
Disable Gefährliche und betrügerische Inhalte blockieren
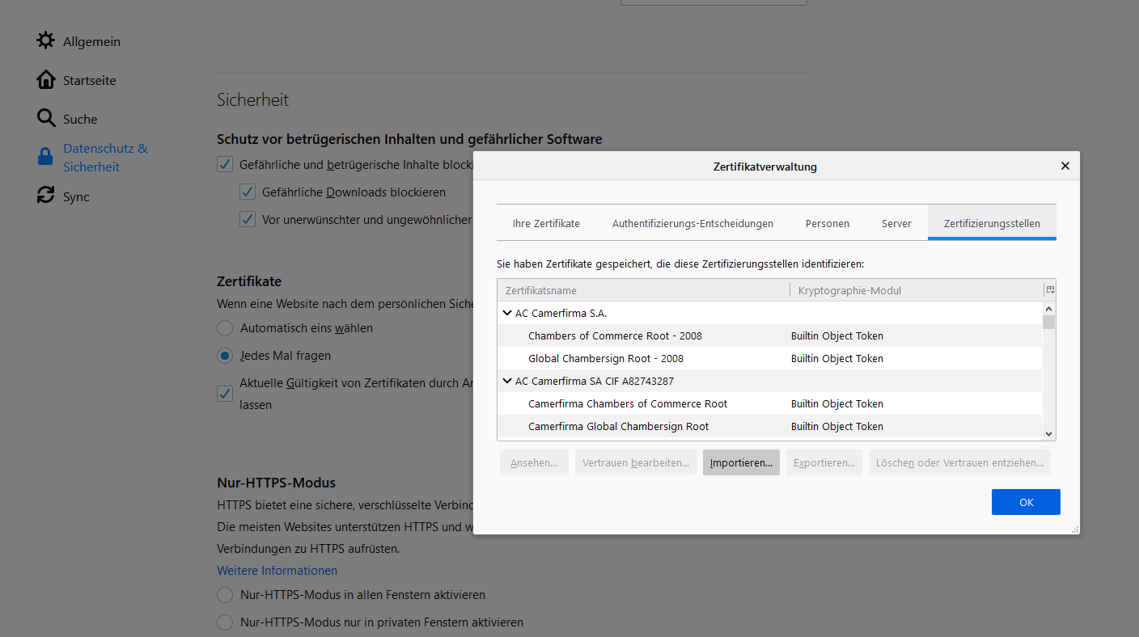[x=224, y=163]
